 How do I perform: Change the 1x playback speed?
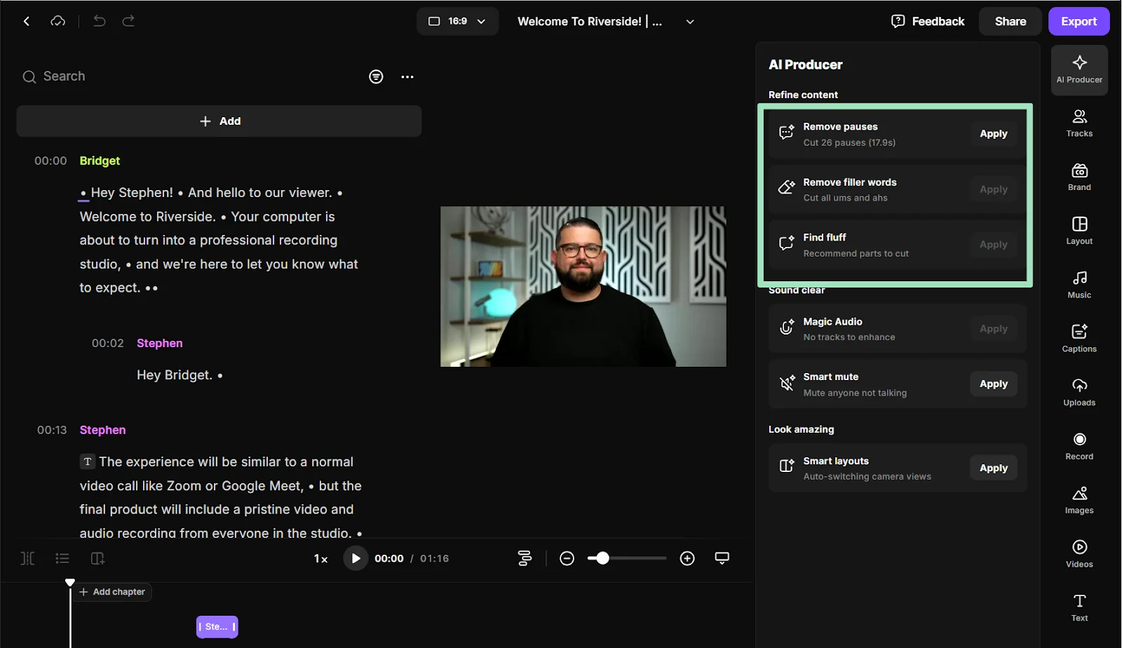tap(320, 559)
